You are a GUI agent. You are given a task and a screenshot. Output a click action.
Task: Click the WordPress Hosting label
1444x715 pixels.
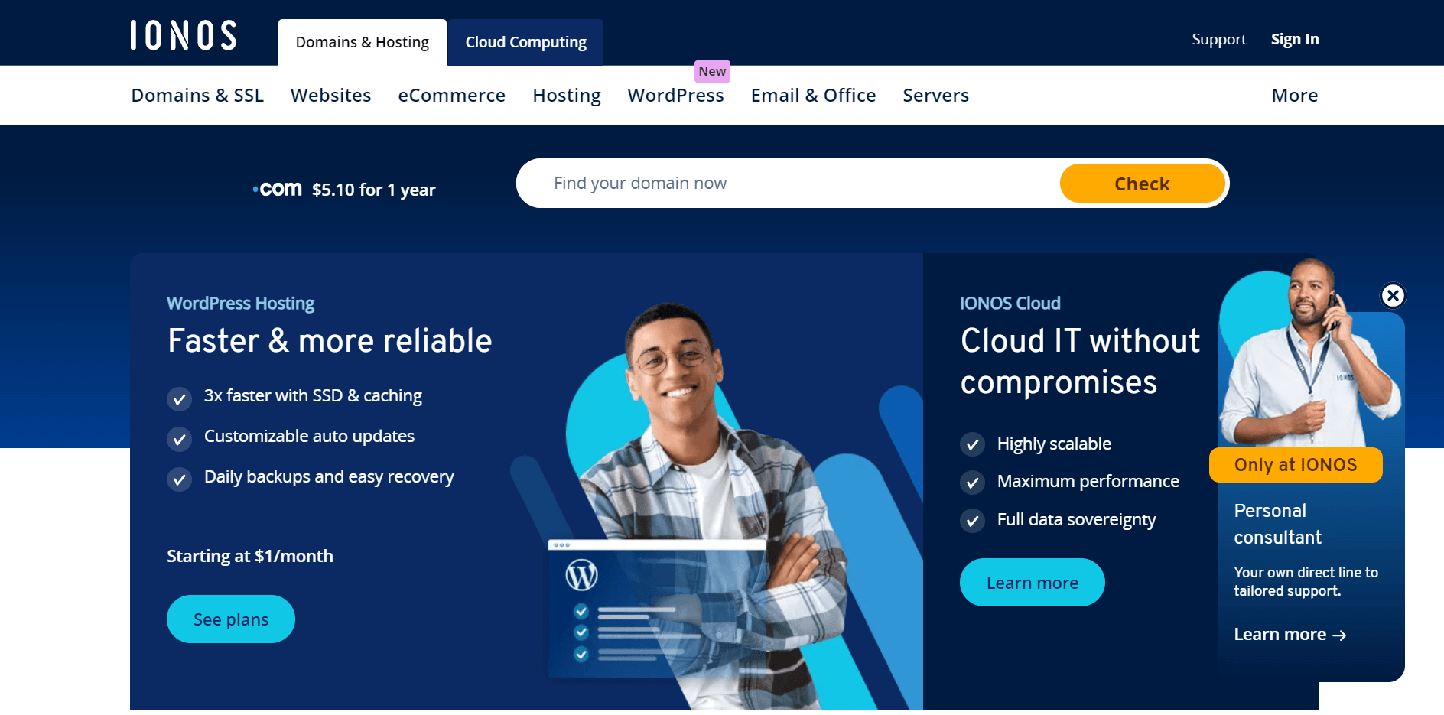241,304
